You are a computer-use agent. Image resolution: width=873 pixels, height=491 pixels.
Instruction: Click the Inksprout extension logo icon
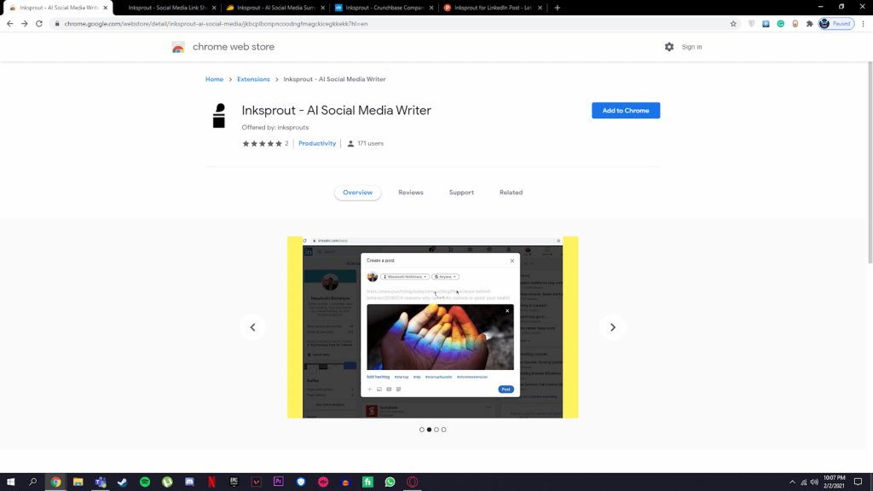pyautogui.click(x=219, y=116)
